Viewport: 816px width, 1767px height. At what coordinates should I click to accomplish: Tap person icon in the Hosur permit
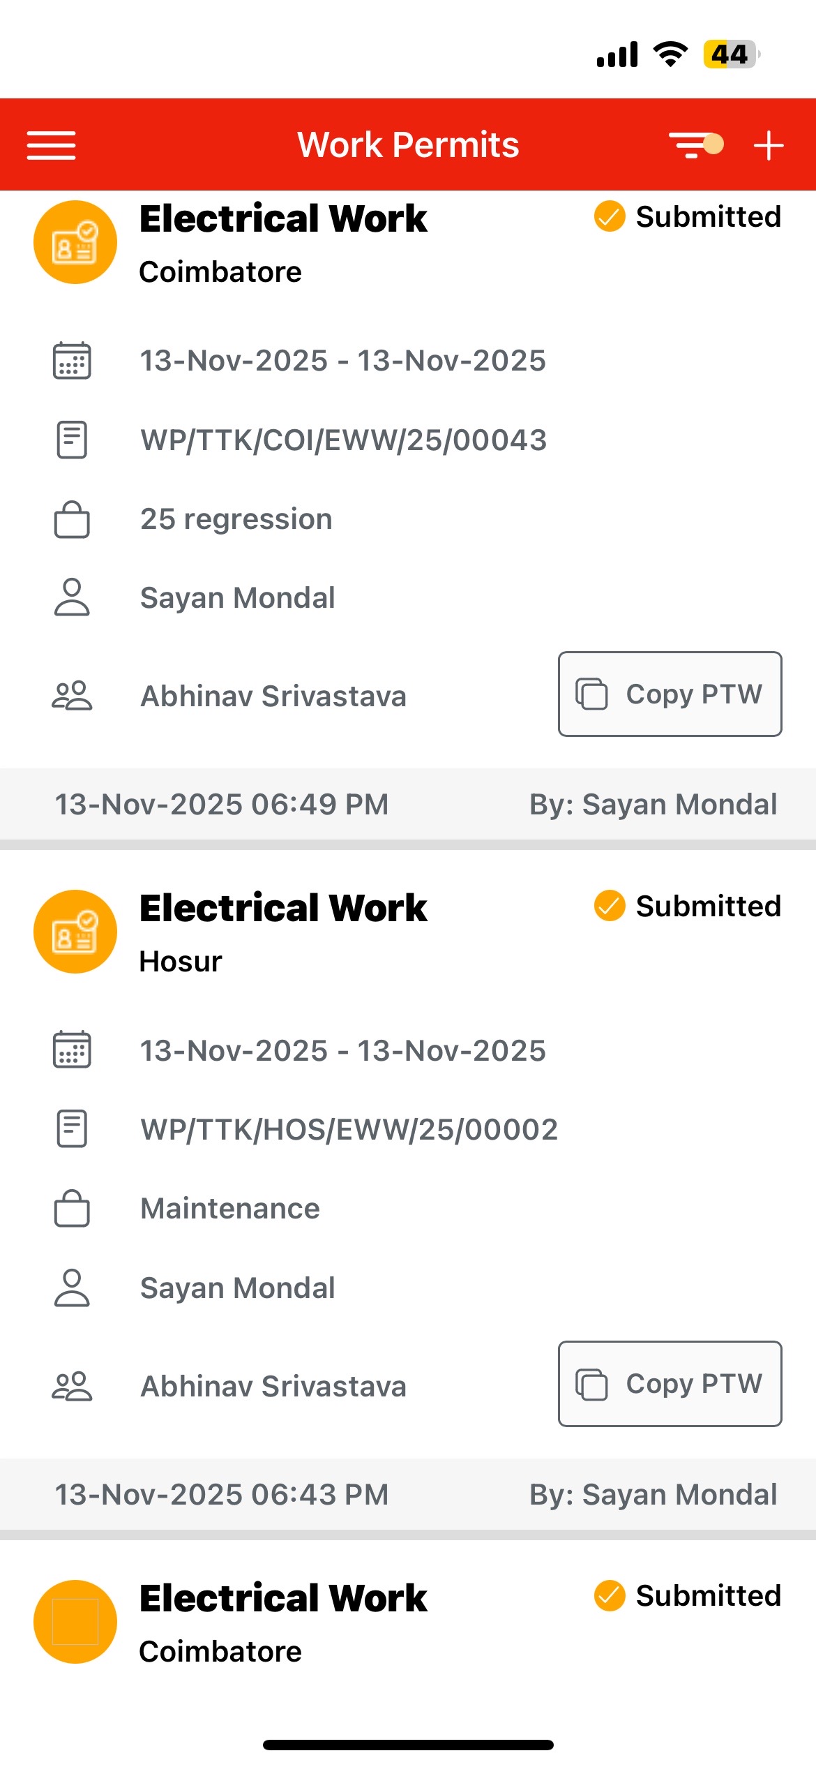pyautogui.click(x=72, y=1288)
